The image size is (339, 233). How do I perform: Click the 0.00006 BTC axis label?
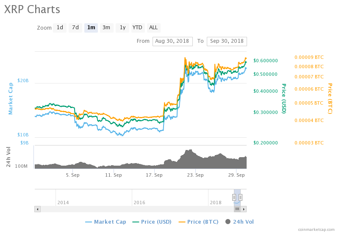click(x=309, y=89)
